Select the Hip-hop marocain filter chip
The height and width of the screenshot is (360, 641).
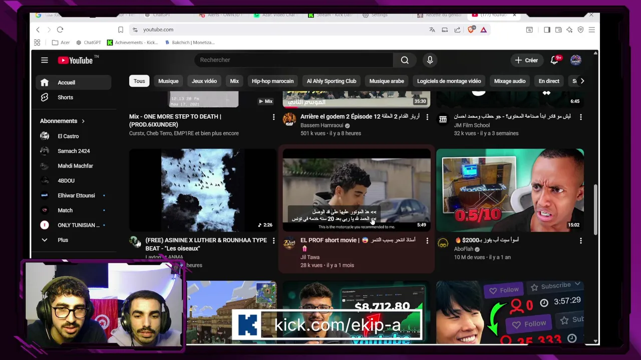(x=272, y=81)
